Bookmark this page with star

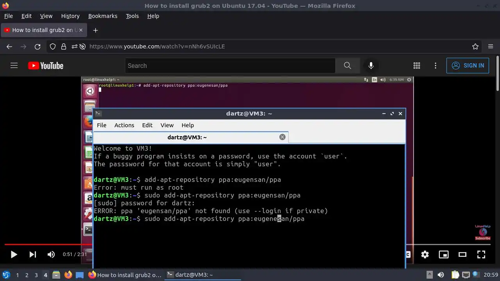(475, 46)
